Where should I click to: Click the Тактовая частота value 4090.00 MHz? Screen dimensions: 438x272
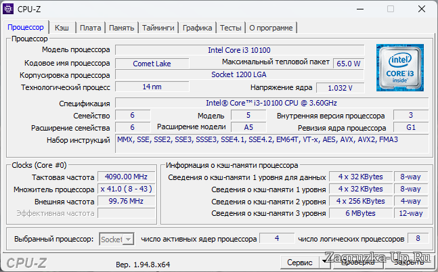pos(126,177)
